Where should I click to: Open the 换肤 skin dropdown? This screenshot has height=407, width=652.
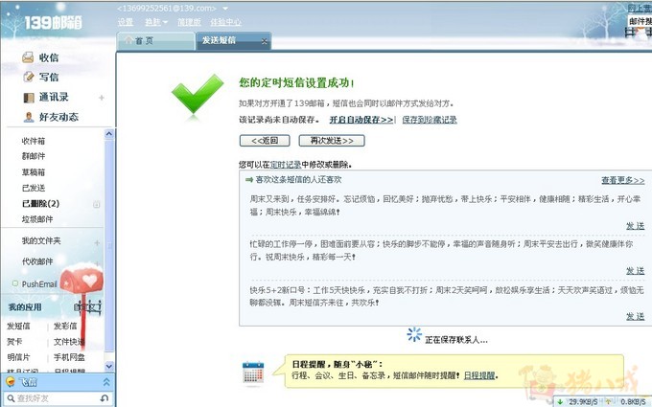[x=156, y=22]
